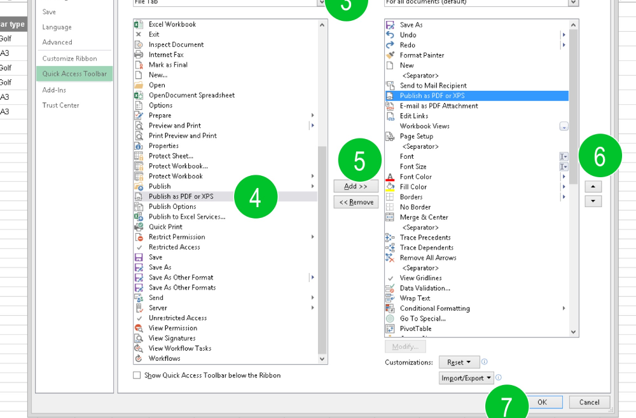Enable Show Quick Access Toolbar below the Ribbon
Image resolution: width=636 pixels, height=418 pixels.
pyautogui.click(x=137, y=375)
